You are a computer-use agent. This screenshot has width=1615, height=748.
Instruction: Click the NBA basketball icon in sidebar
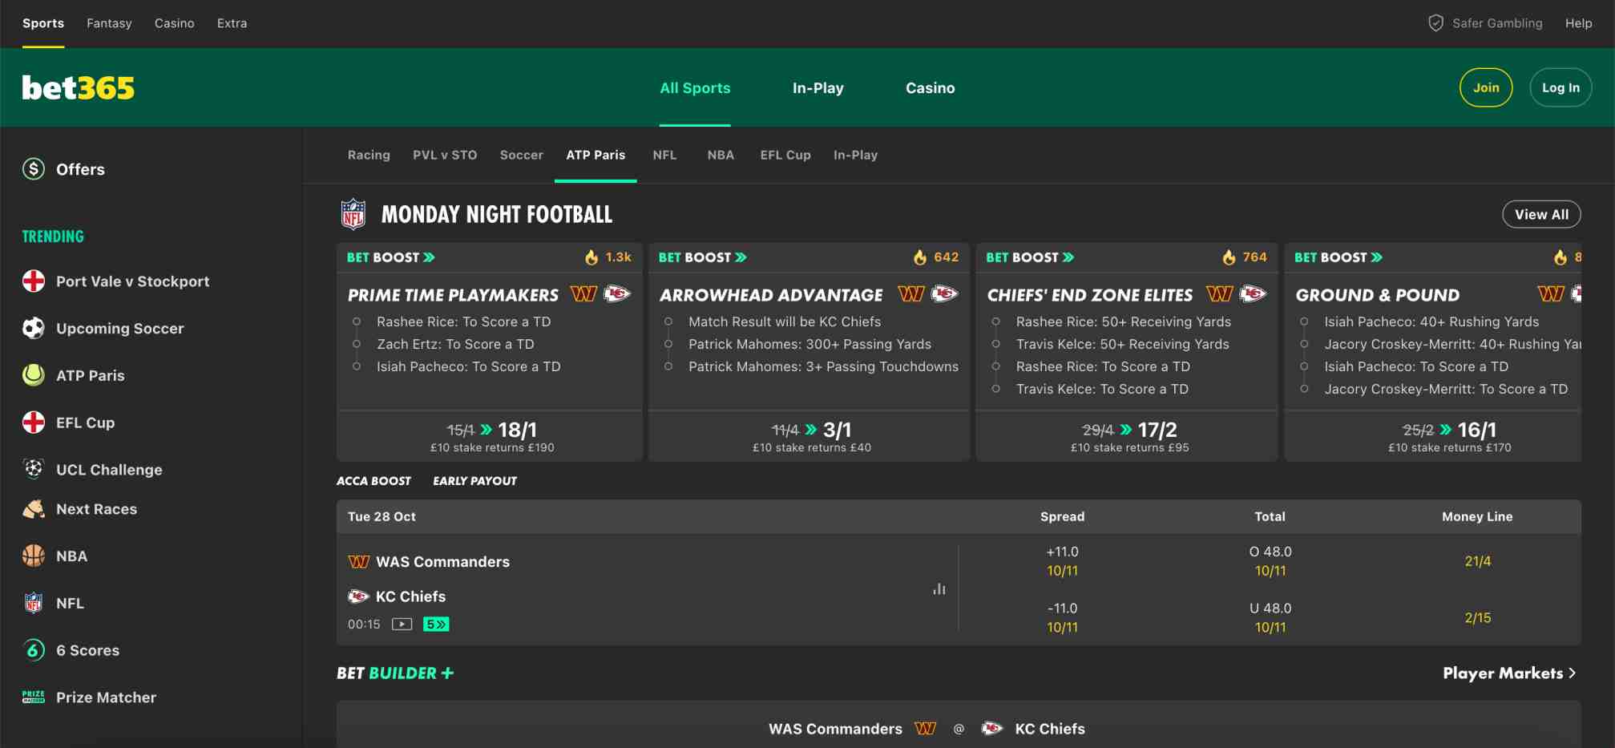tap(34, 556)
